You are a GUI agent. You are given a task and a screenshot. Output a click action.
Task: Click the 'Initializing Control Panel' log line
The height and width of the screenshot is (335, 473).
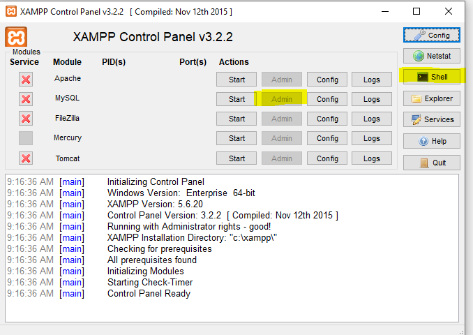(x=156, y=181)
